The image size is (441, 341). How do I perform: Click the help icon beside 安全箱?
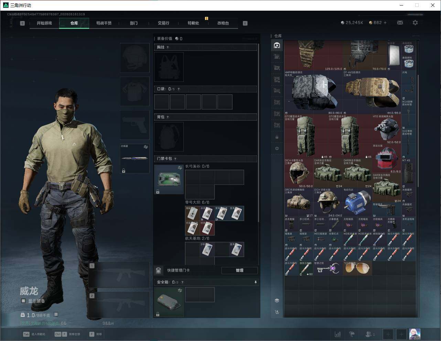[182, 282]
